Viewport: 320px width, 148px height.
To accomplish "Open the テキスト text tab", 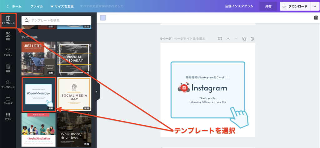I will point(8,52).
